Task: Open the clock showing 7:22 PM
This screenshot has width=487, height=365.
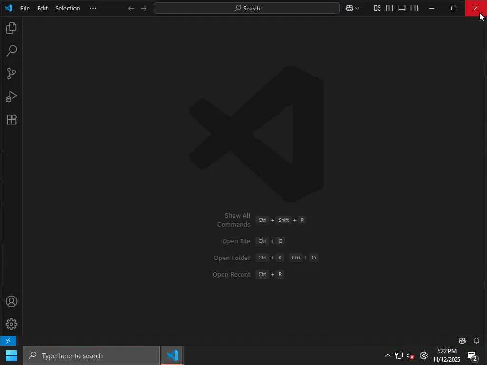Action: pos(447,355)
